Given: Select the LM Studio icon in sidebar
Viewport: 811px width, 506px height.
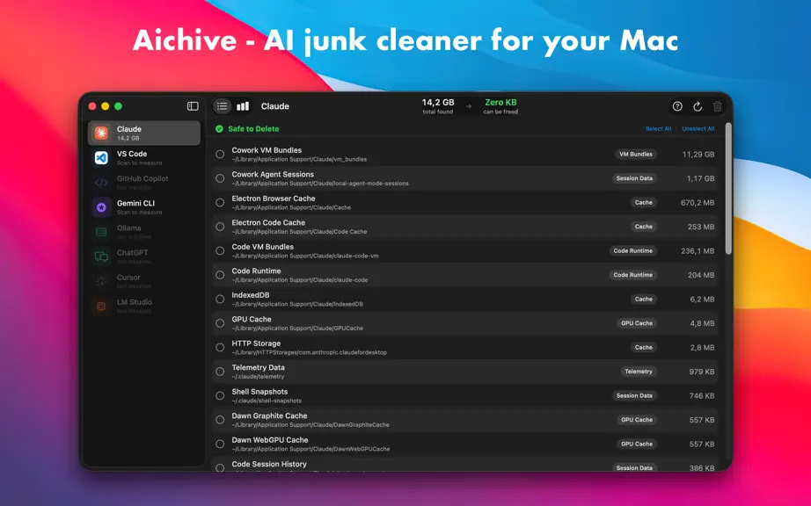Looking at the screenshot, I should 101,307.
